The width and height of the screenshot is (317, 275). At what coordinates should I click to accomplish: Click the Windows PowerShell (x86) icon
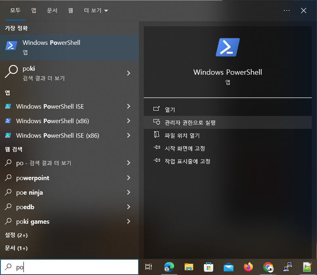pyautogui.click(x=8, y=121)
